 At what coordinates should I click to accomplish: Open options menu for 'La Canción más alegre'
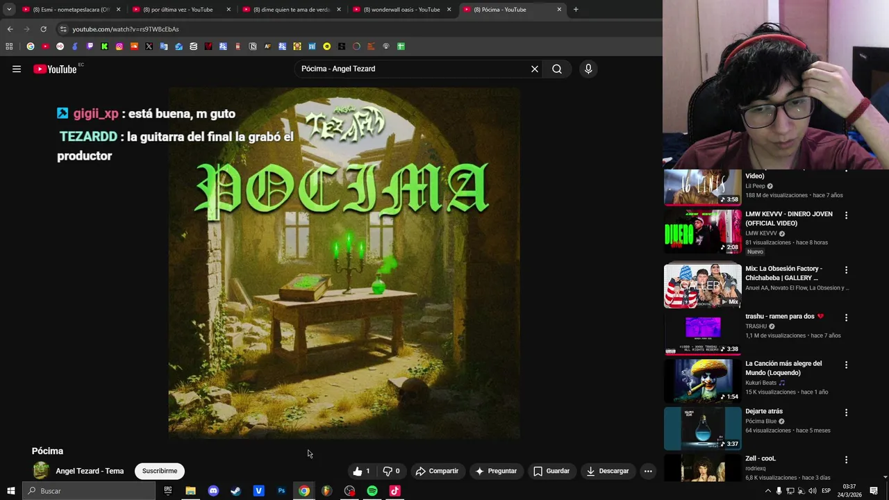point(846,365)
